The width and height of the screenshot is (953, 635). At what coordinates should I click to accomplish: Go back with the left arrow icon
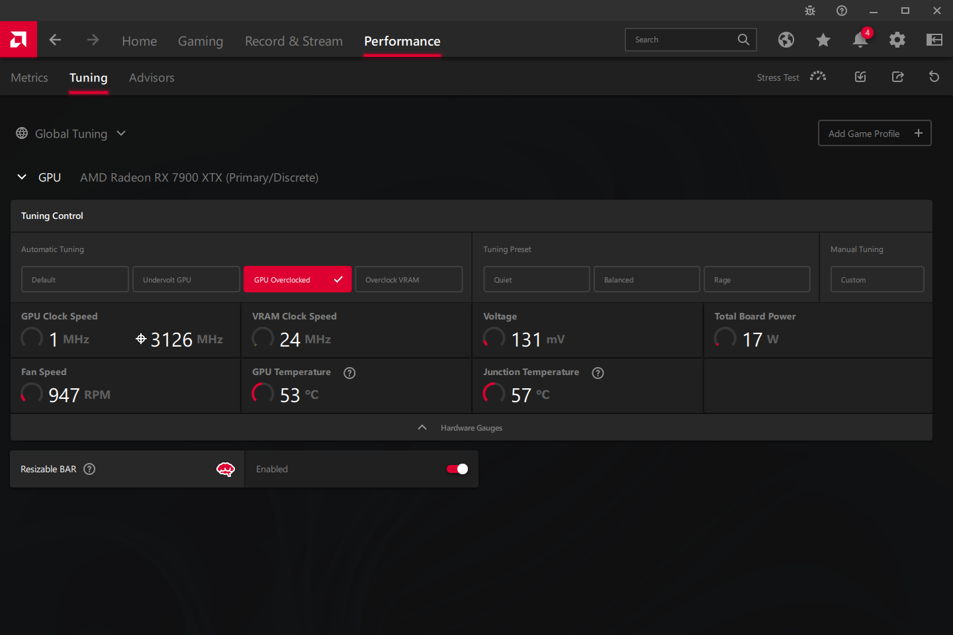tap(55, 40)
